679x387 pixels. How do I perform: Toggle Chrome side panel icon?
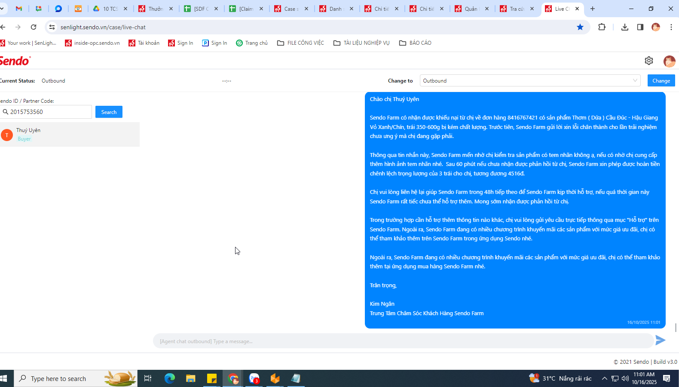click(x=640, y=27)
